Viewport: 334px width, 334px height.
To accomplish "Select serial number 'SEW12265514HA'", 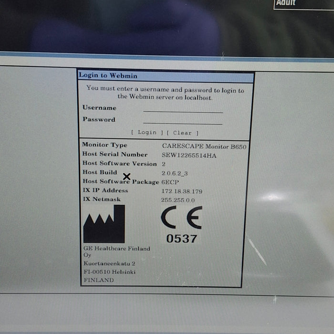I will 189,155.
